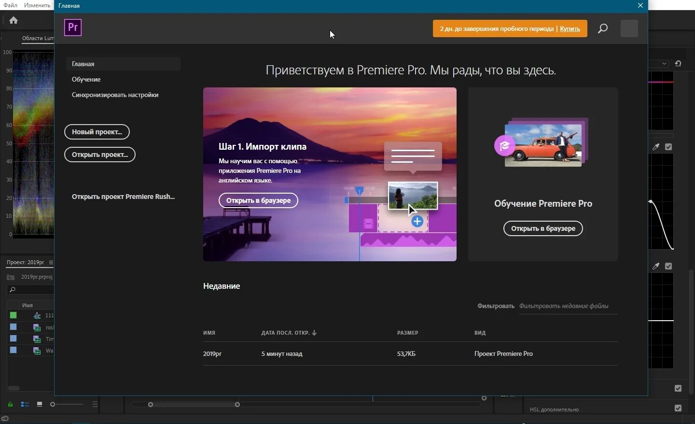
Task: Click the clip icon of item Tim
Action: pos(37,339)
